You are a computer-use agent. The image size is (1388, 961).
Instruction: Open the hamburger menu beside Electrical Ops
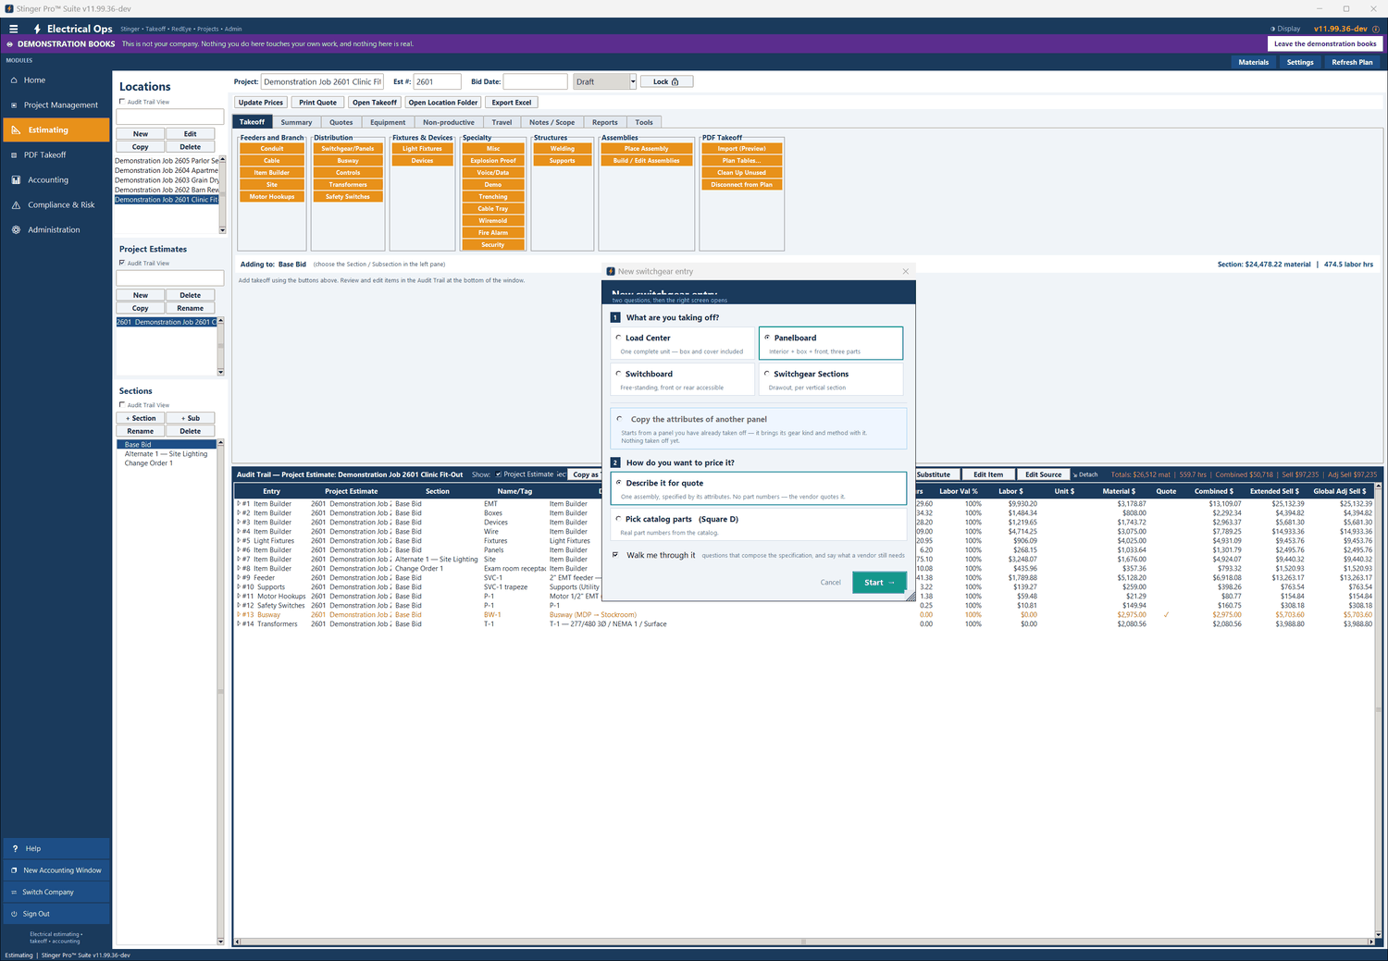tap(13, 29)
